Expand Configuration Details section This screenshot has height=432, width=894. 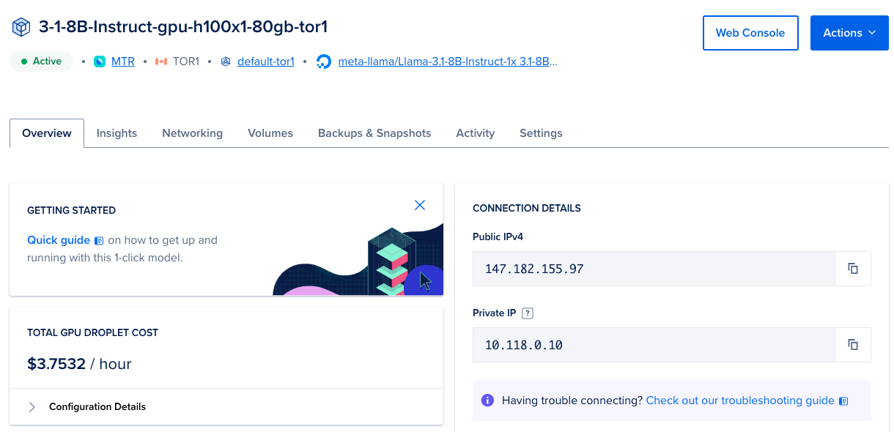tap(32, 407)
